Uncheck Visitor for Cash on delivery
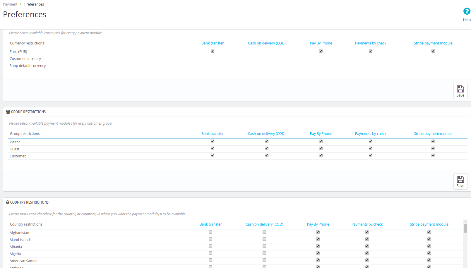 [267, 141]
